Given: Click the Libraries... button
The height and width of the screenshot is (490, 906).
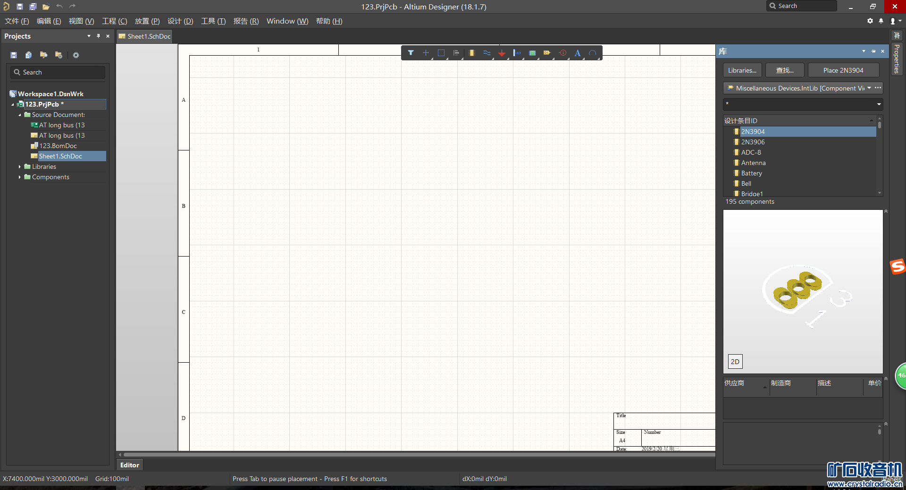Looking at the screenshot, I should coord(742,70).
